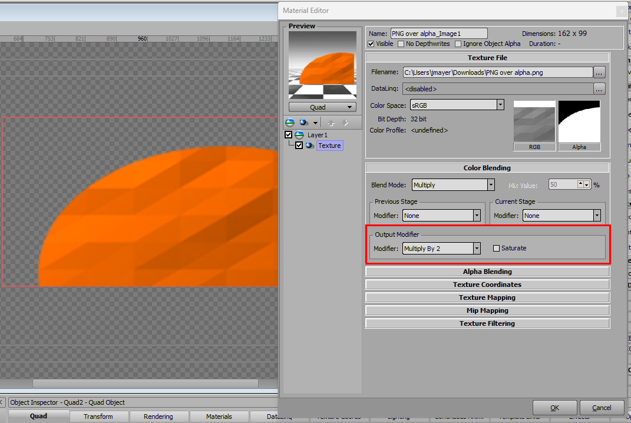Expand the Texture Filtering section
Viewport: 631px width, 423px height.
tap(487, 323)
